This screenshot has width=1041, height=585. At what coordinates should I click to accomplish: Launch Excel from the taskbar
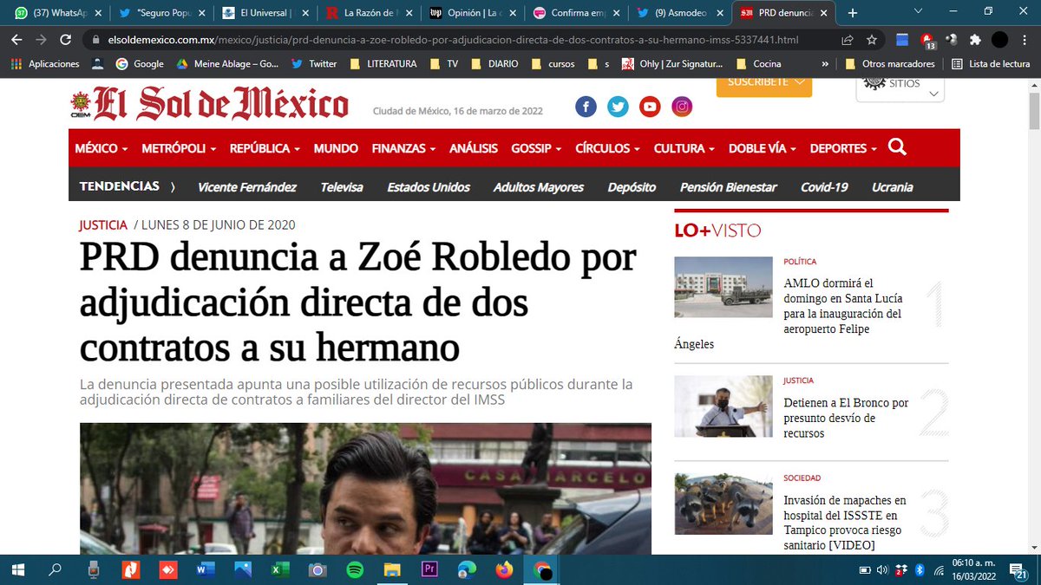(x=279, y=569)
